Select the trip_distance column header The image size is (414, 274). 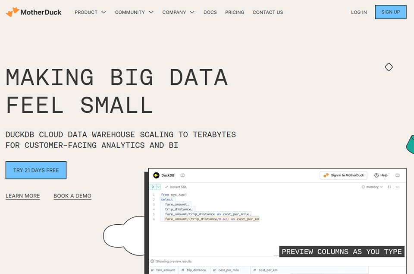coord(194,270)
